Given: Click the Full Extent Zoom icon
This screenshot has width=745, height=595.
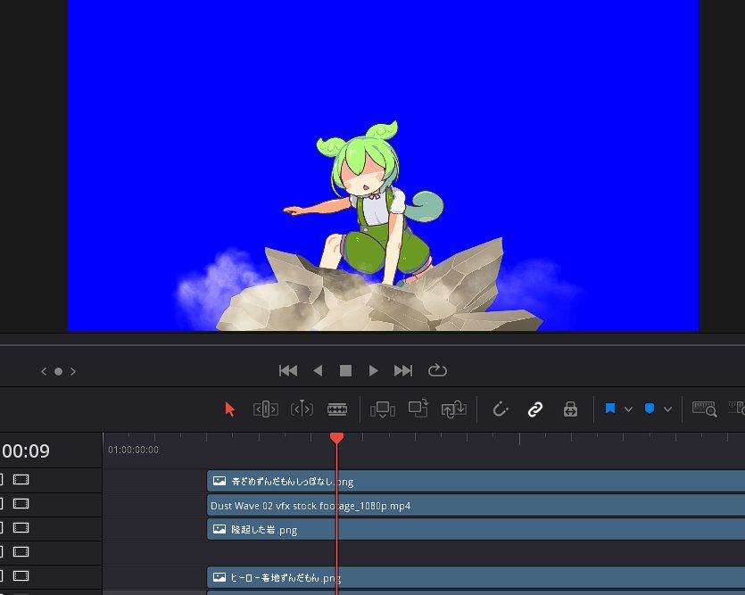Looking at the screenshot, I should click(x=704, y=409).
